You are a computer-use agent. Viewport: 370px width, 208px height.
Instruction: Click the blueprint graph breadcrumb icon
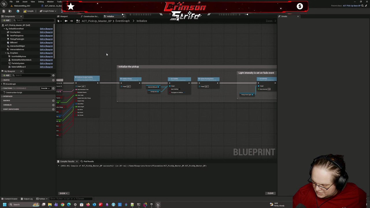(x=78, y=21)
